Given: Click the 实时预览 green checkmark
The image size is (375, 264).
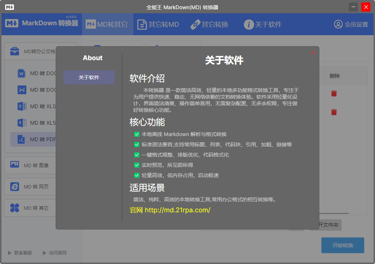Looking at the screenshot, I should point(137,165).
